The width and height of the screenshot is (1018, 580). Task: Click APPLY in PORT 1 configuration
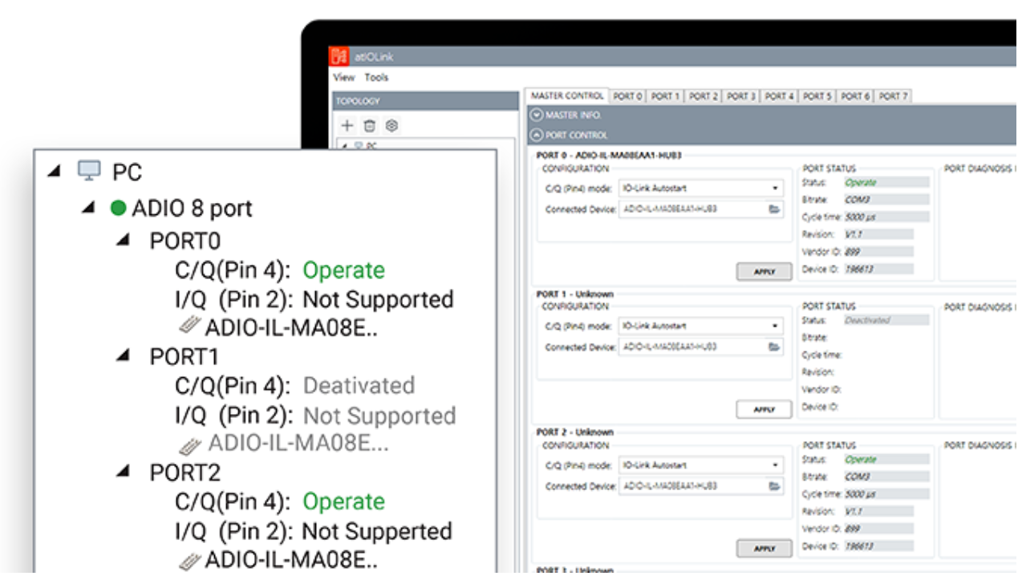[764, 409]
